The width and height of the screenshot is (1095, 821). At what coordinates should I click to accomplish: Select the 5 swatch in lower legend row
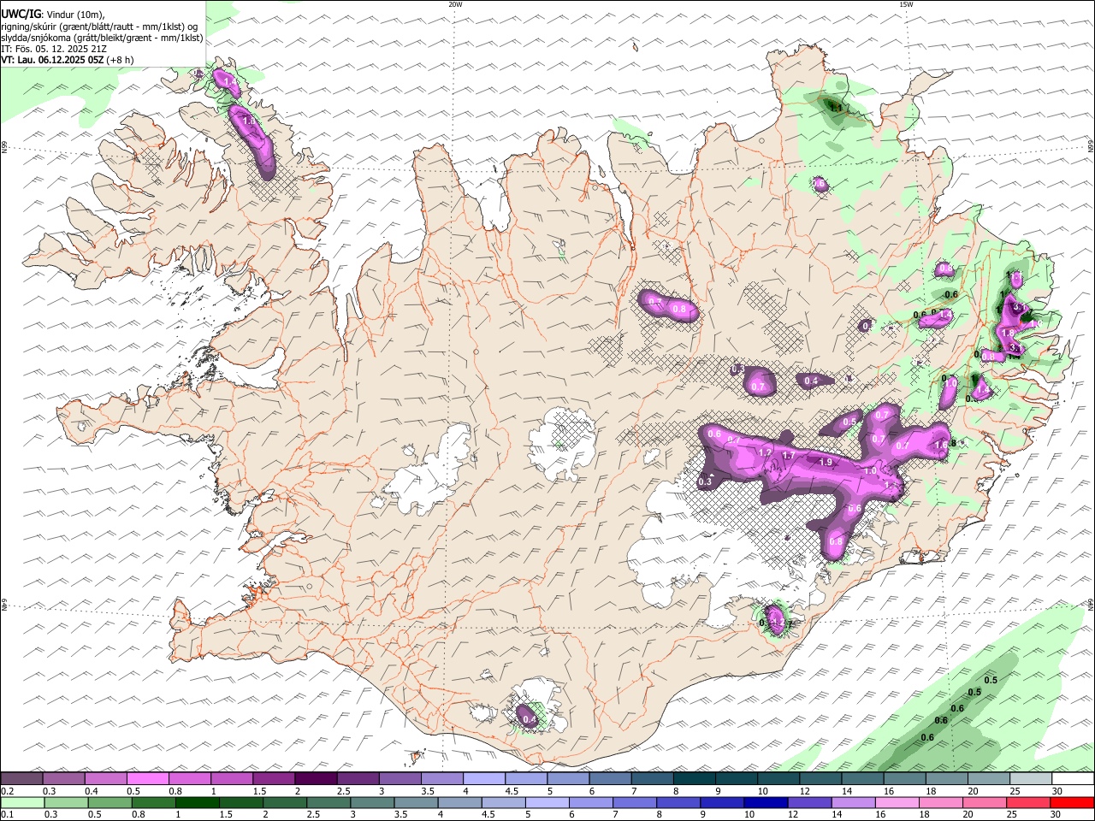547,802
